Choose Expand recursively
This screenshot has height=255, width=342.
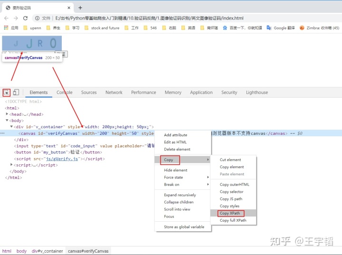[x=180, y=195]
